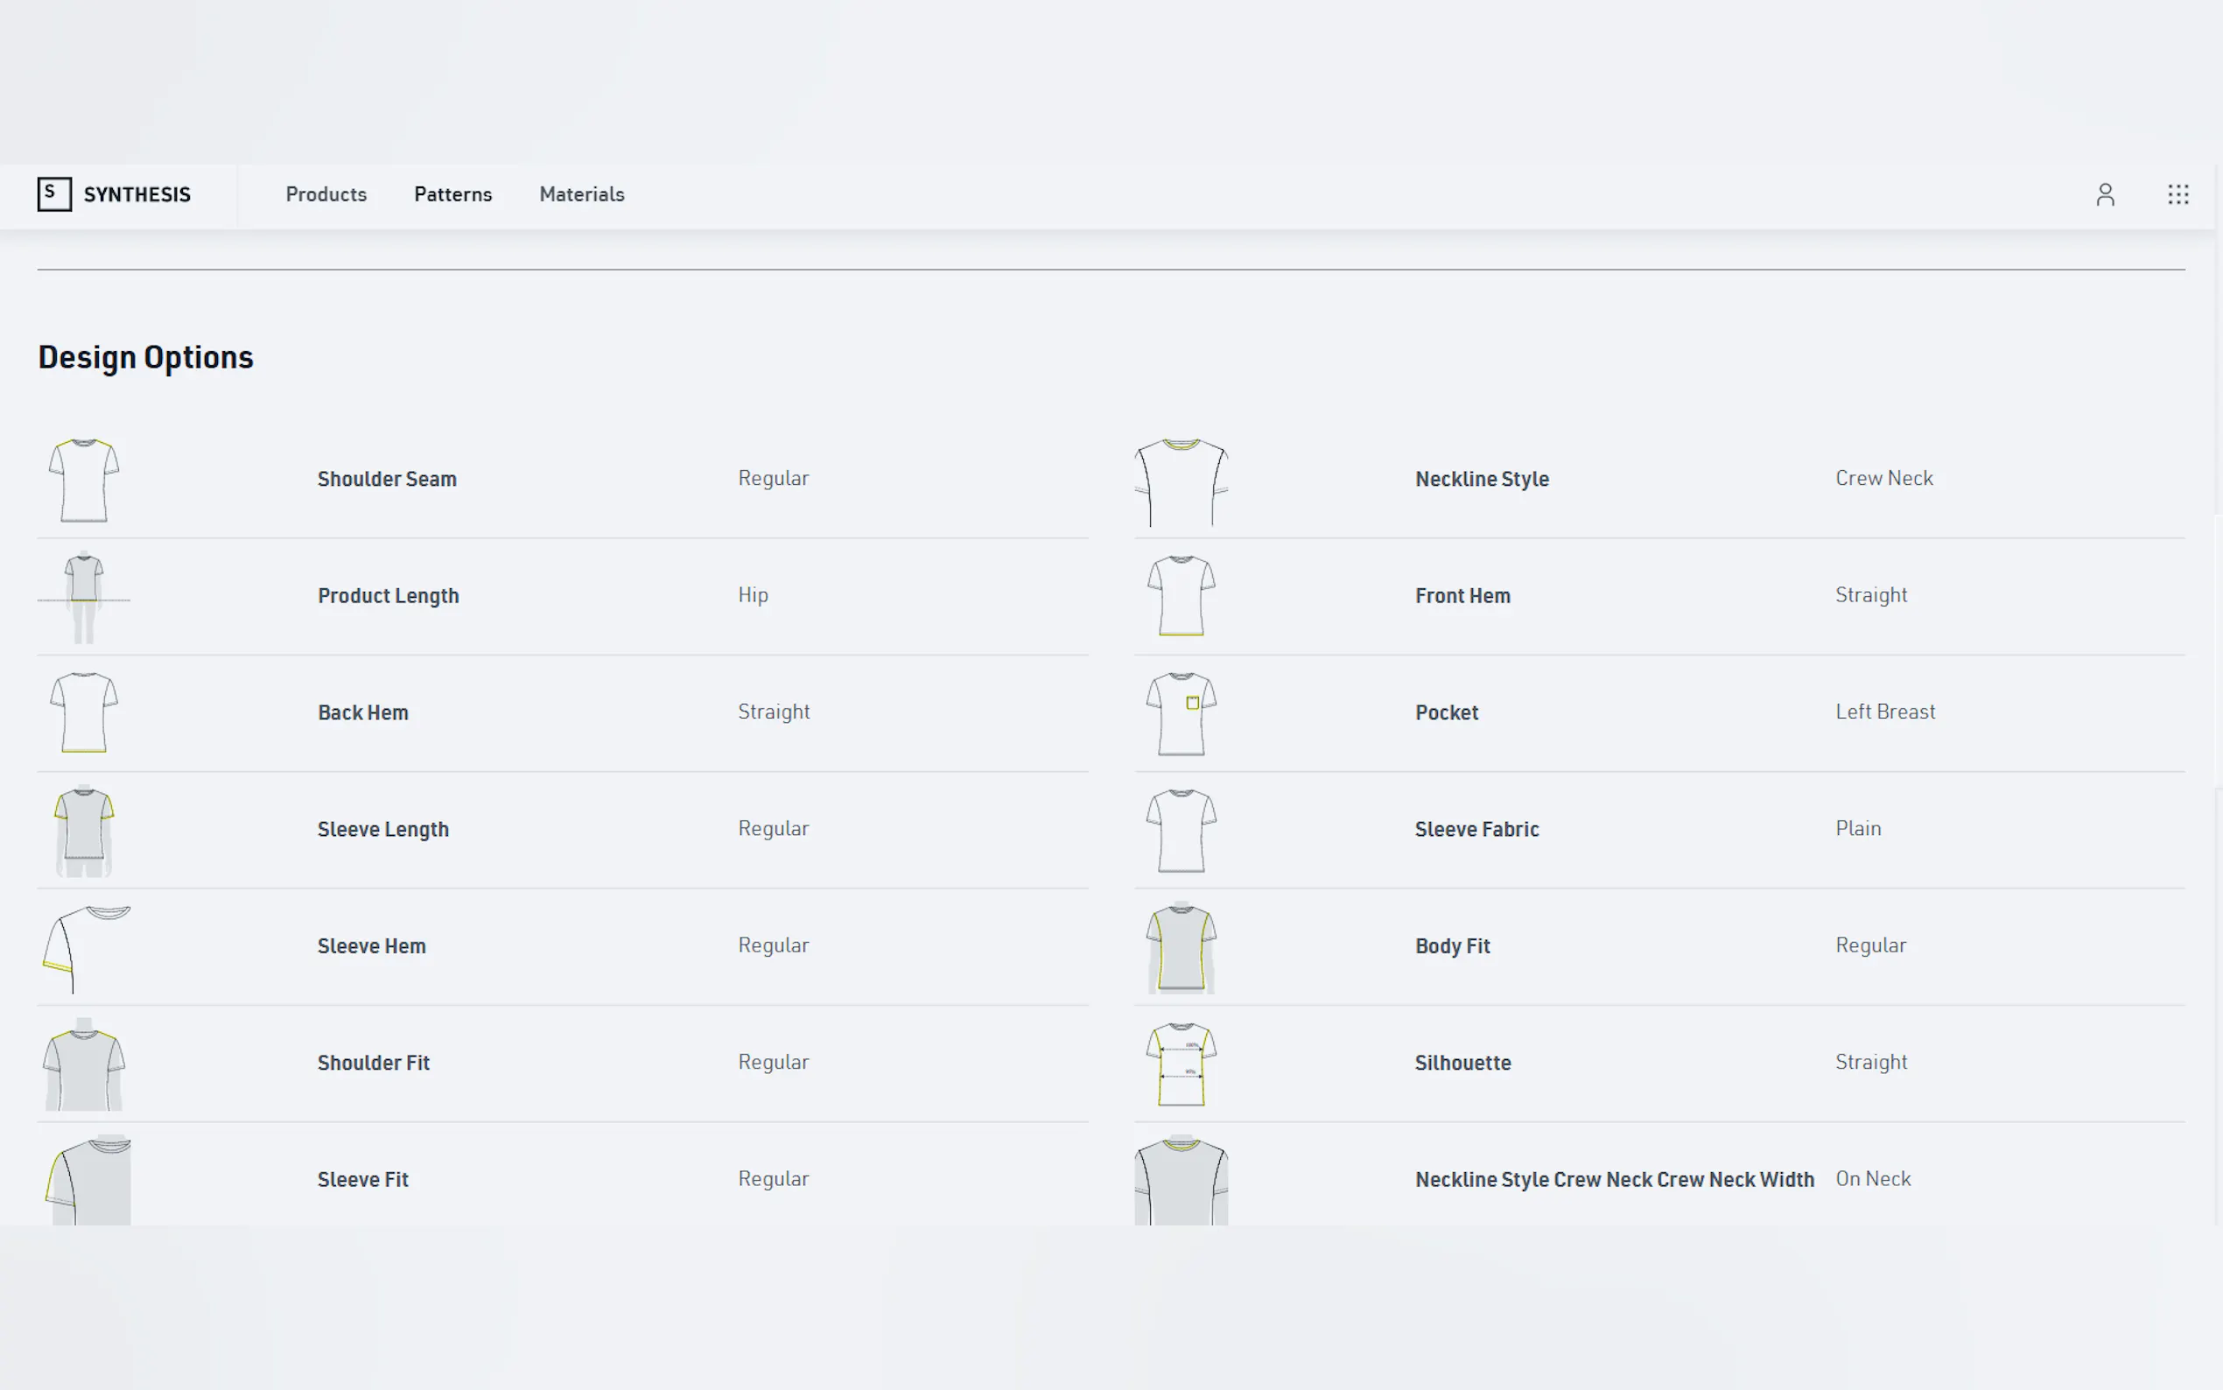
Task: Click the Front Hem label
Action: tap(1462, 596)
